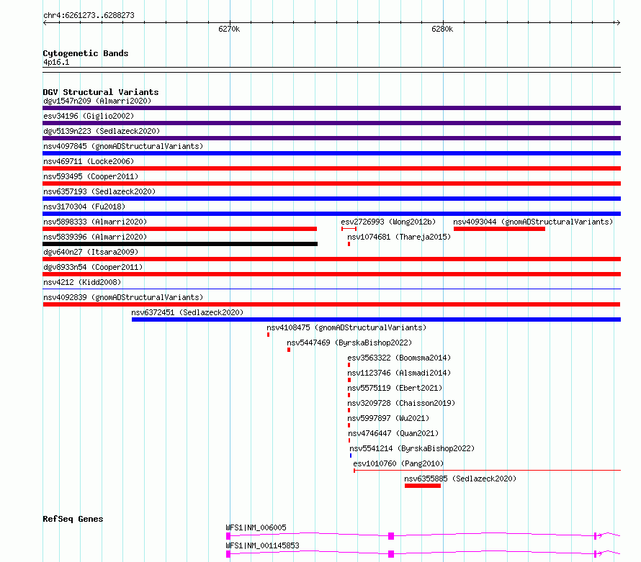The height and width of the screenshot is (562, 641).
Task: Select nsv5447469 (ByrskaBishop2022) label
Action: point(349,343)
